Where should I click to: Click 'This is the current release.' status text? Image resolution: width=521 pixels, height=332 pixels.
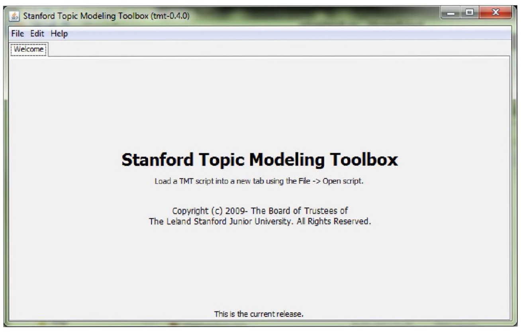tap(259, 314)
